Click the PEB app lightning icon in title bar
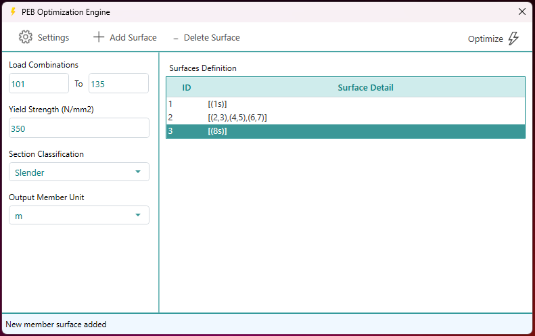The height and width of the screenshot is (336, 535). coord(12,11)
